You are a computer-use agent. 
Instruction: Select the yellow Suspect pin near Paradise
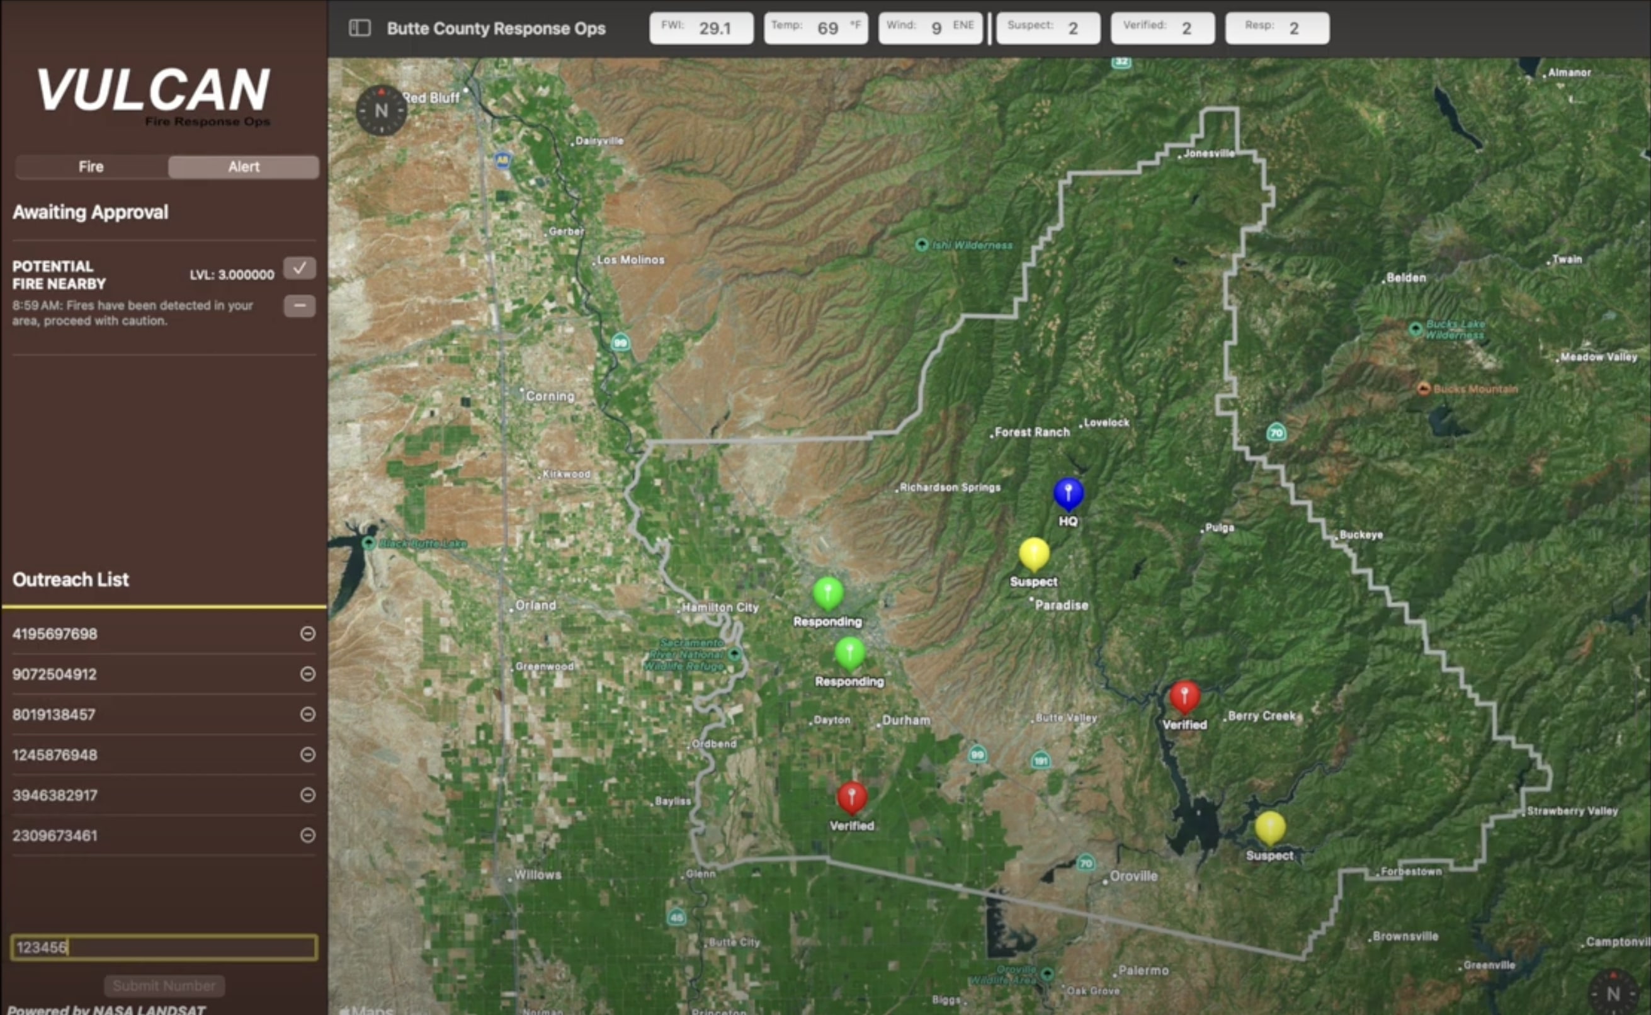tap(1033, 553)
